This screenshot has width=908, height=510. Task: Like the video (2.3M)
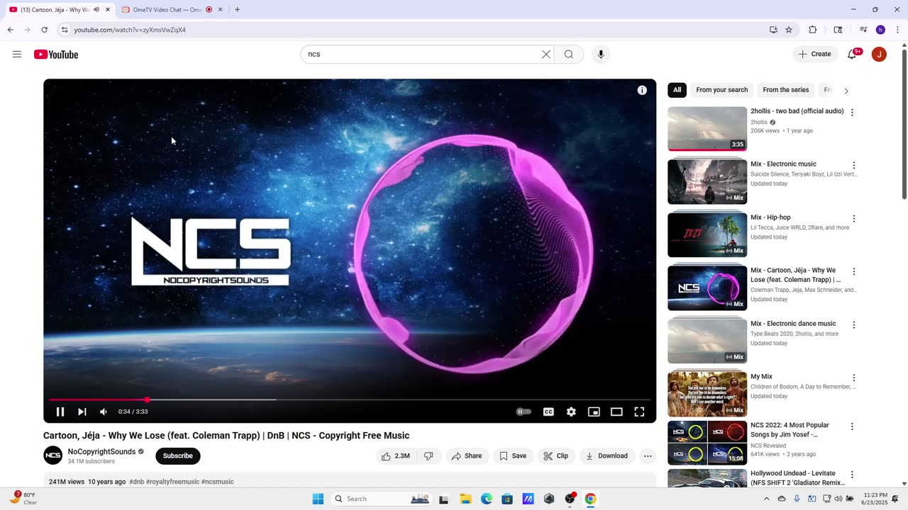(x=396, y=456)
